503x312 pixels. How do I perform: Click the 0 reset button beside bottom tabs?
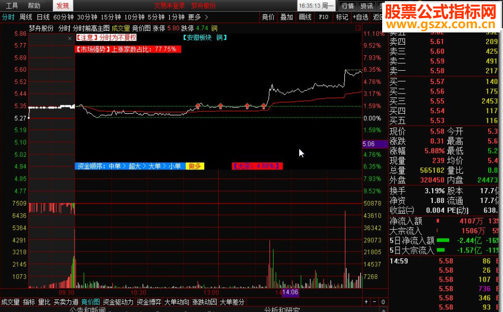coord(383,302)
